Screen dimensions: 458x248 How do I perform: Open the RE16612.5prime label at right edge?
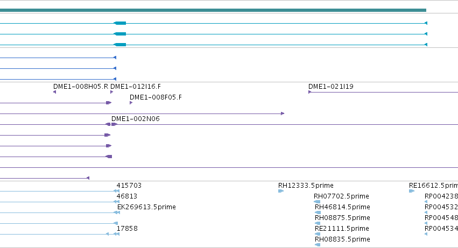pos(433,186)
